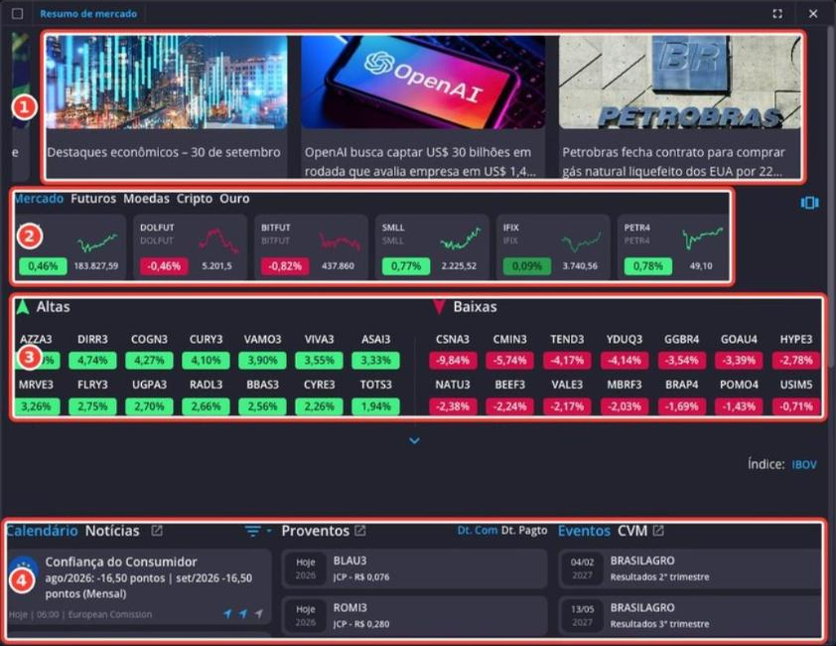Click the SMLL mini sparkline chart
This screenshot has height=646, width=836.
461,240
